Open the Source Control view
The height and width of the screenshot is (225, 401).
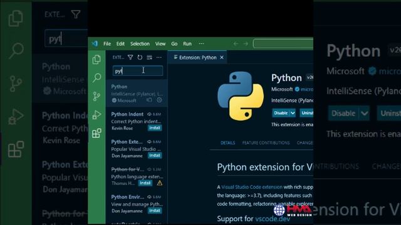(x=96, y=96)
